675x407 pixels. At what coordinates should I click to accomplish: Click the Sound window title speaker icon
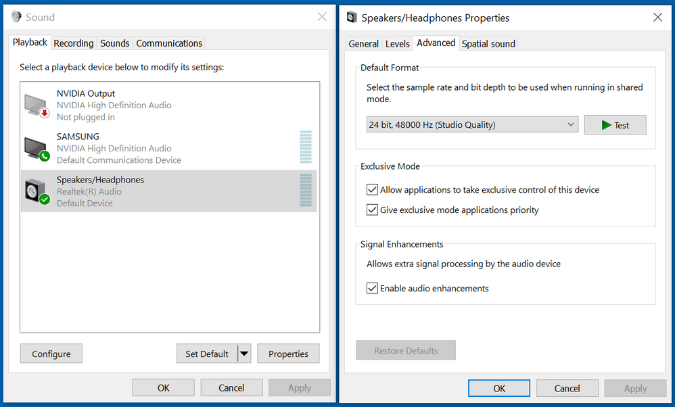[16, 17]
